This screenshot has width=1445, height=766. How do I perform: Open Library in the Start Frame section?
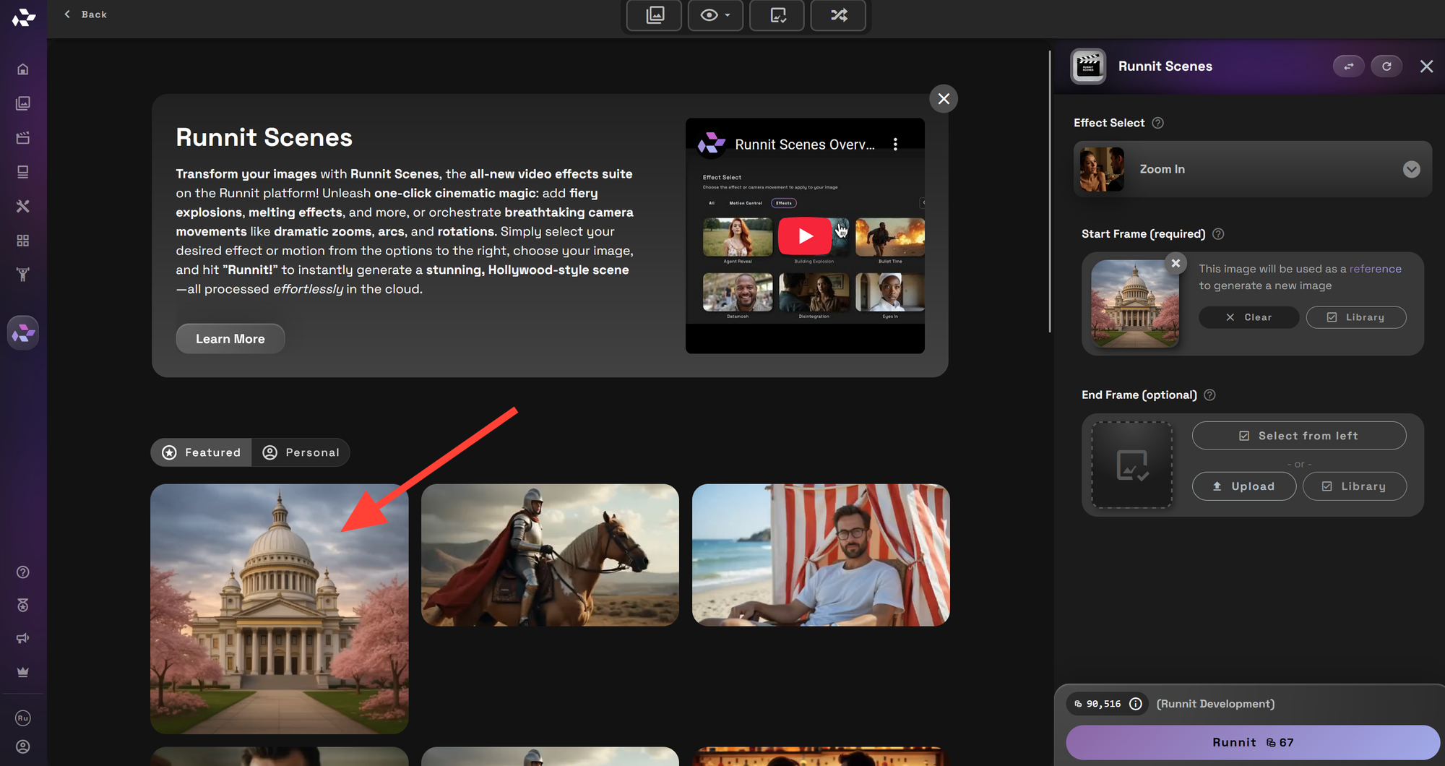point(1356,317)
